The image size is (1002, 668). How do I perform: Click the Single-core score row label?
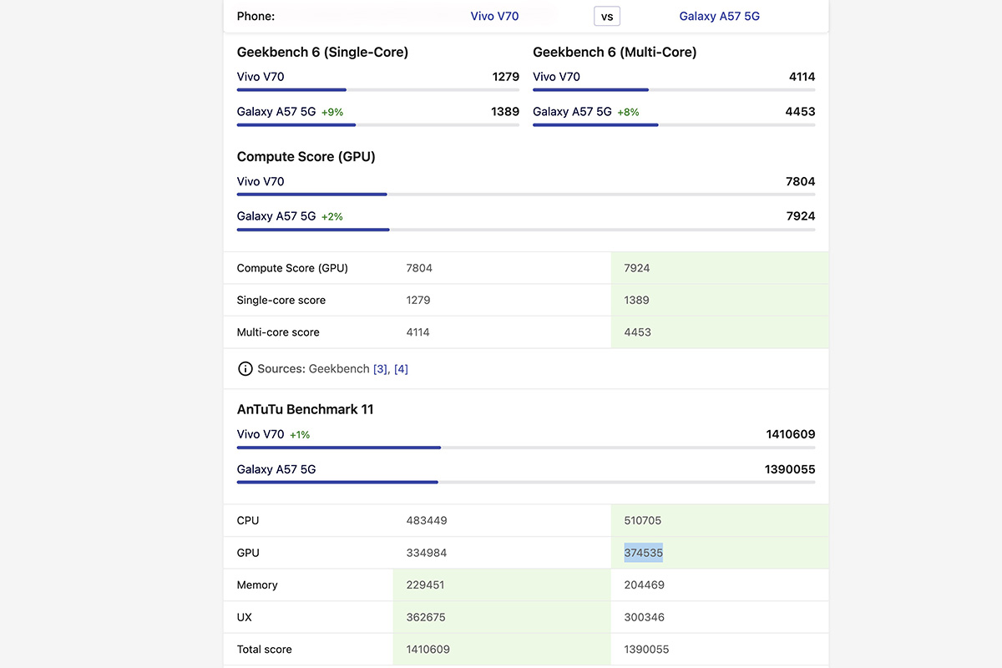281,300
